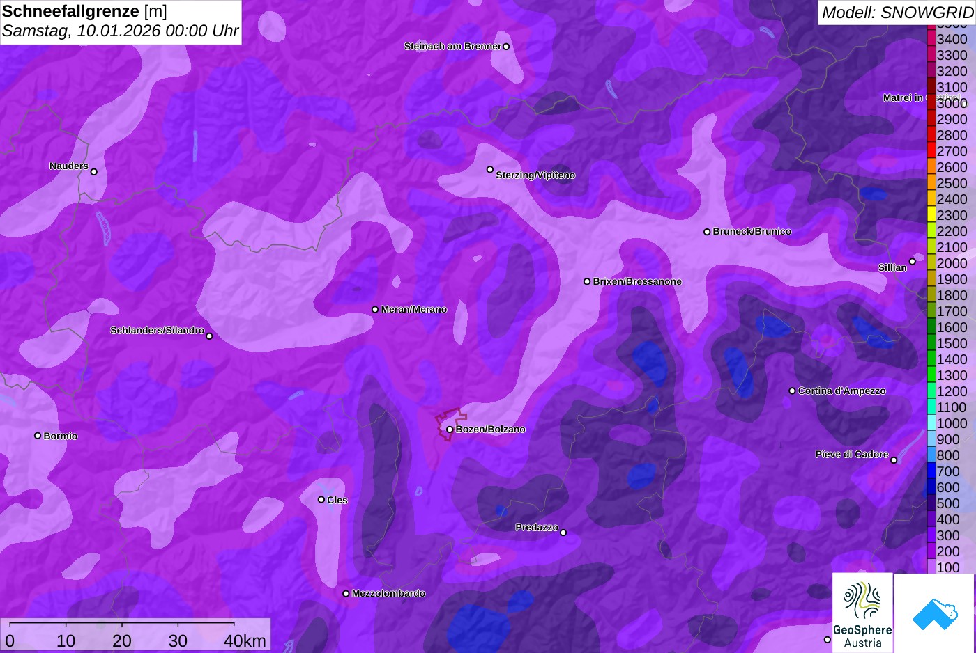
Task: Click the 'Predazzo' label text
Action: [537, 528]
